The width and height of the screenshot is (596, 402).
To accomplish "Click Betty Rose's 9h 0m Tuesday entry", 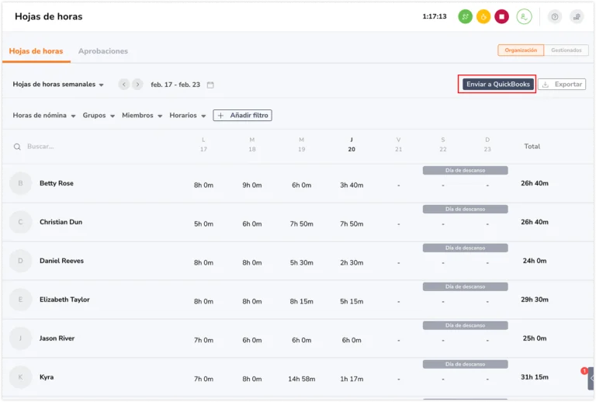I will pyautogui.click(x=252, y=185).
